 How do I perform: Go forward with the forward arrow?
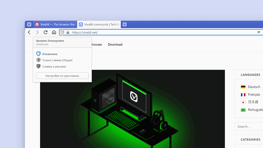click(x=37, y=32)
